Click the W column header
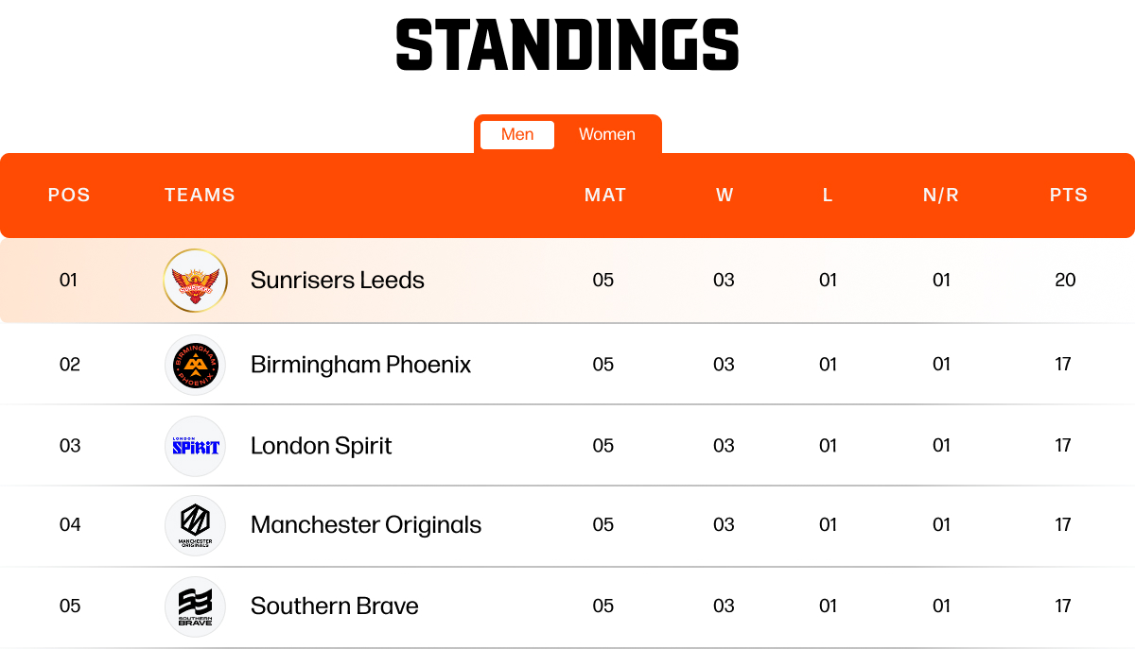The width and height of the screenshot is (1135, 649). pyautogui.click(x=725, y=196)
